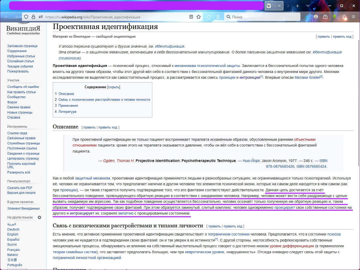Toggle reader view icon in address bar
360x270 pixels.
191,17
